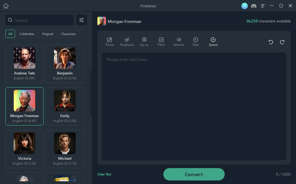
Task: Select the Emphasis tool icon
Action: point(127,40)
